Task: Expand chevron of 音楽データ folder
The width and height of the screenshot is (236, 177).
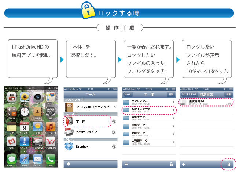Action: click(173, 118)
